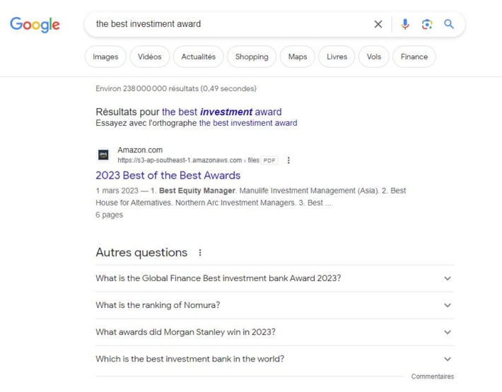This screenshot has height=392, width=502.
Task: Click the AWS favicon of the Amazon.com result
Action: [x=103, y=155]
